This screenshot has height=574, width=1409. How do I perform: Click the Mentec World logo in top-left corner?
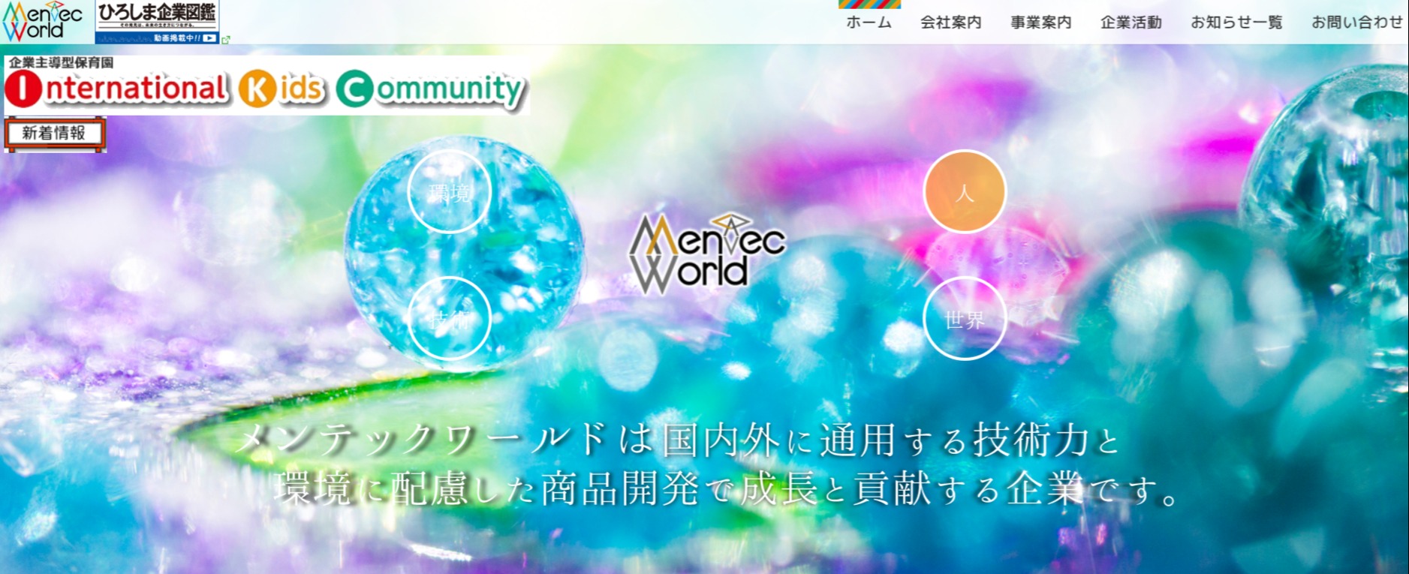(x=42, y=22)
